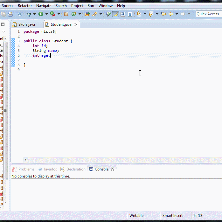Image resolution: width=222 pixels, height=222 pixels.
Task: Click the green Run button in toolbar
Action: (41, 14)
